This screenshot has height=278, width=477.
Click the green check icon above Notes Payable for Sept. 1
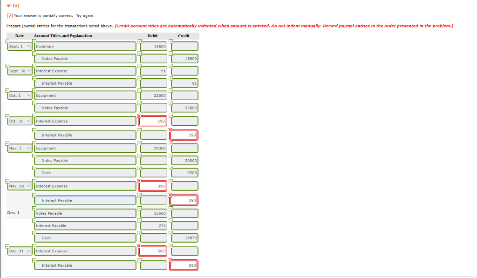[34, 54]
